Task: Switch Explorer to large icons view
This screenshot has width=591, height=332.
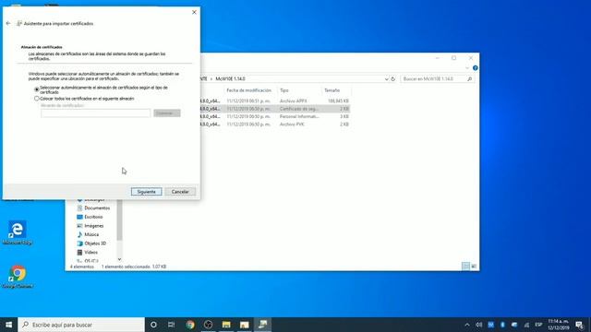Action: [x=474, y=267]
